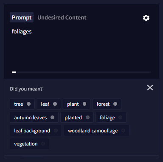Image resolution: width=163 pixels, height=162 pixels.
Task: Click the popularity dot on forest tag
Action: point(115,104)
